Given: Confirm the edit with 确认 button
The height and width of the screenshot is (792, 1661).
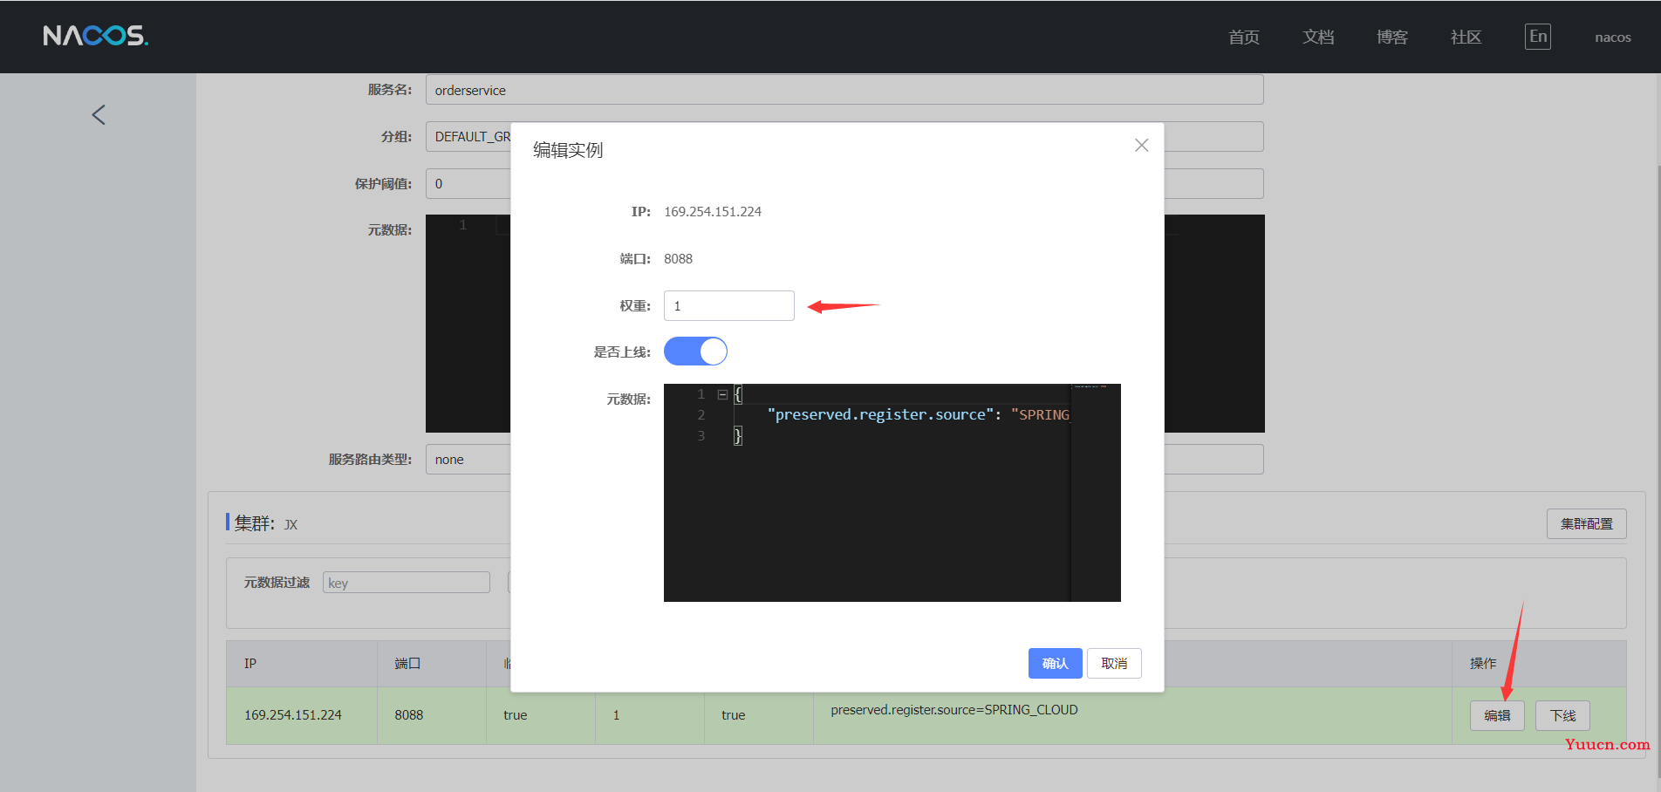Looking at the screenshot, I should [x=1056, y=664].
